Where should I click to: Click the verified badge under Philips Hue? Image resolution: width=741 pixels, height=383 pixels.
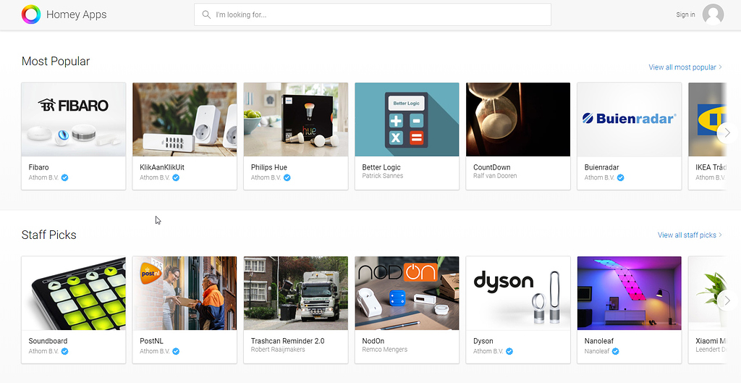[287, 177]
